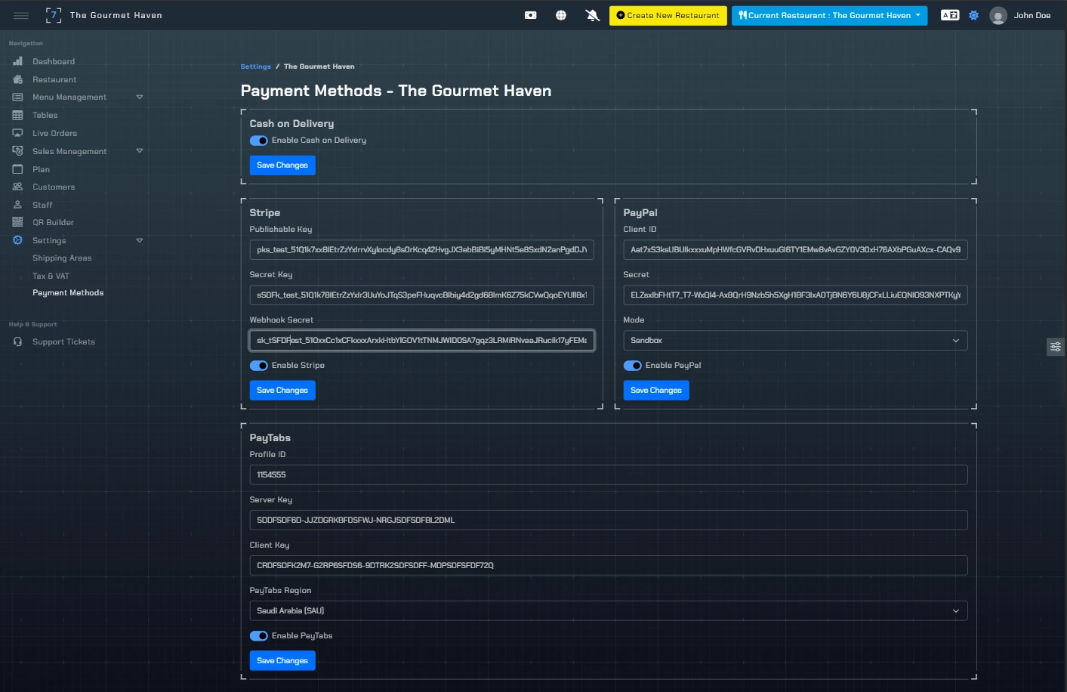Select Tax & VAT under Settings
This screenshot has height=692, width=1067.
[x=51, y=276]
